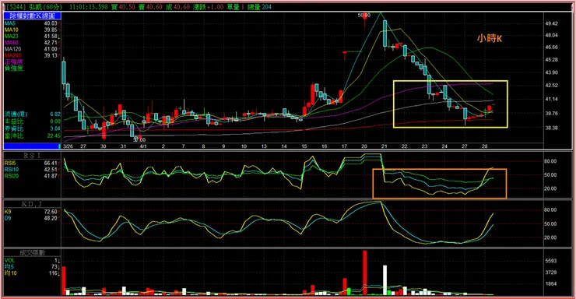Image resolution: width=576 pixels, height=299 pixels.
Task: Click the 38.38 price axis label
Action: (552, 128)
